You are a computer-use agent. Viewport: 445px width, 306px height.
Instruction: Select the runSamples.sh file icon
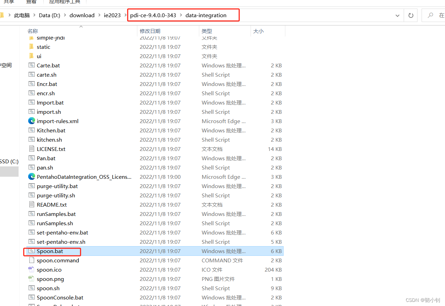[x=31, y=223]
